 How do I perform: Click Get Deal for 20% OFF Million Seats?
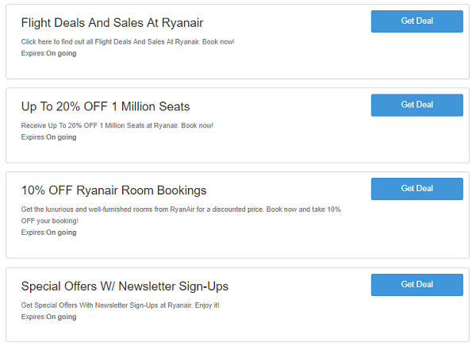[416, 105]
